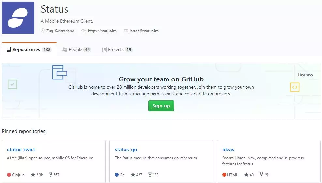This screenshot has height=183, width=322.
Task: Click the envelope icon beside jarrad@status.im
Action: [126, 31]
